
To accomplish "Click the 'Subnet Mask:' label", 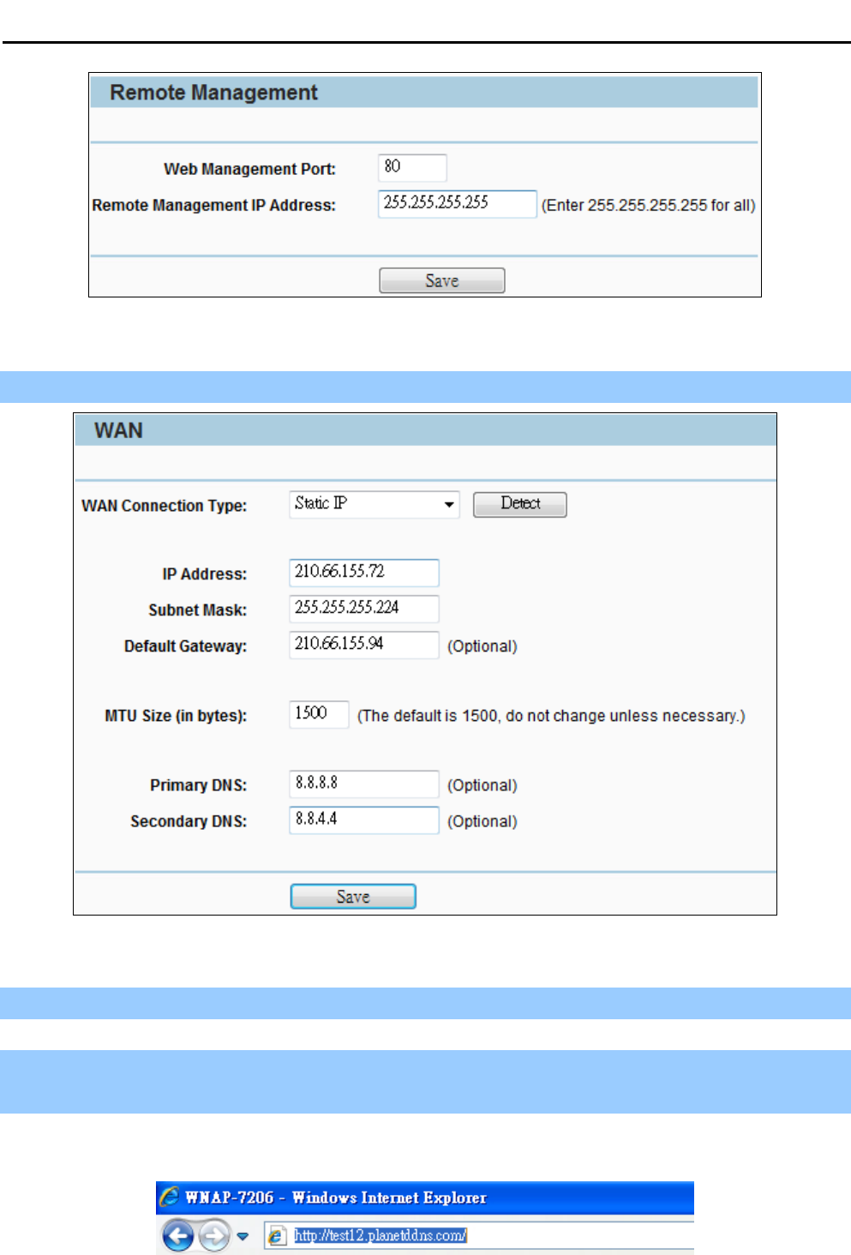I will click(197, 610).
